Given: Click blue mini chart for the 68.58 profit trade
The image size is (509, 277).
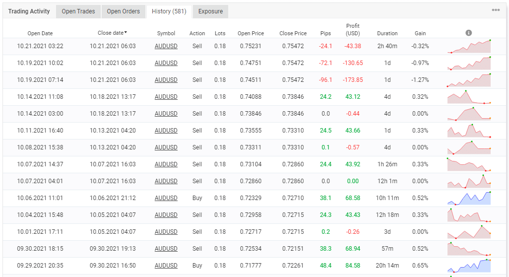Looking at the screenshot, I should [x=469, y=198].
